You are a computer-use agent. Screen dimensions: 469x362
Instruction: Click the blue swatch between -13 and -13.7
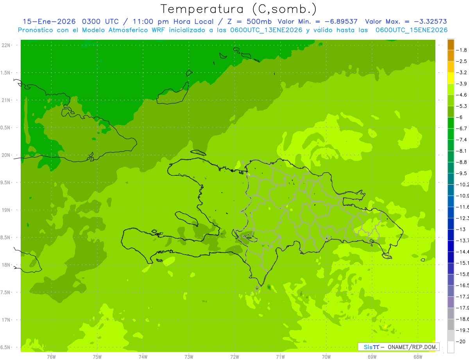point(451,235)
